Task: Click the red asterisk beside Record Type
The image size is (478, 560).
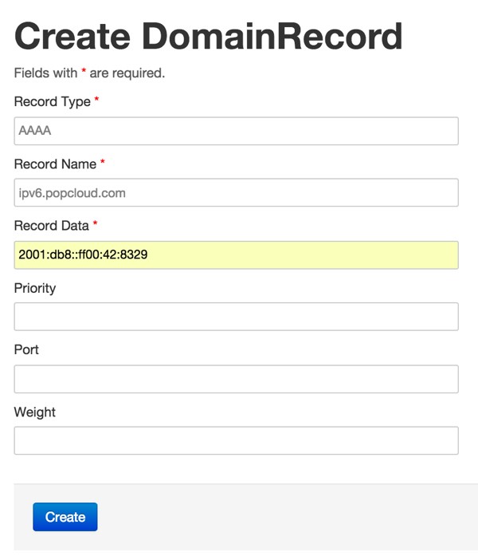Action: 96,99
